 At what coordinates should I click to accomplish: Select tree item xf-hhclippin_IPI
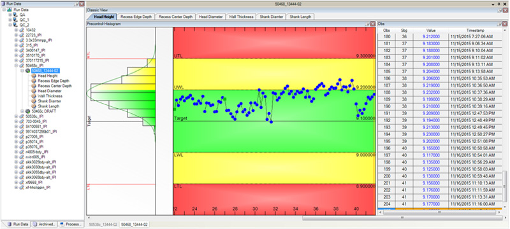click(x=38, y=187)
